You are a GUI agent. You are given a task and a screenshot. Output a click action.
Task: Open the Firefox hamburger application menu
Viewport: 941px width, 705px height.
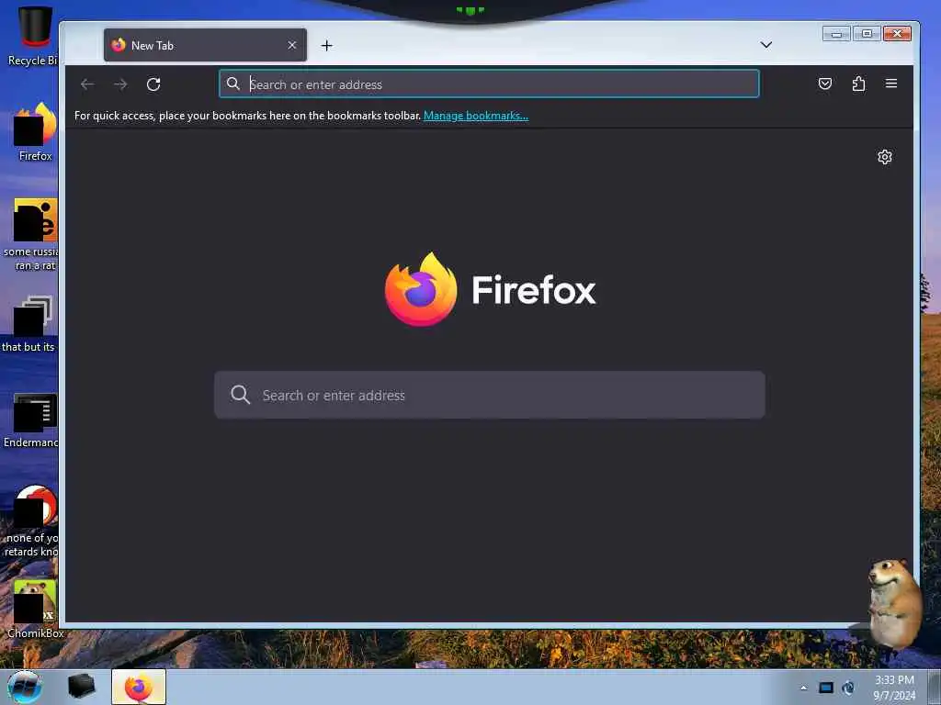pyautogui.click(x=891, y=84)
